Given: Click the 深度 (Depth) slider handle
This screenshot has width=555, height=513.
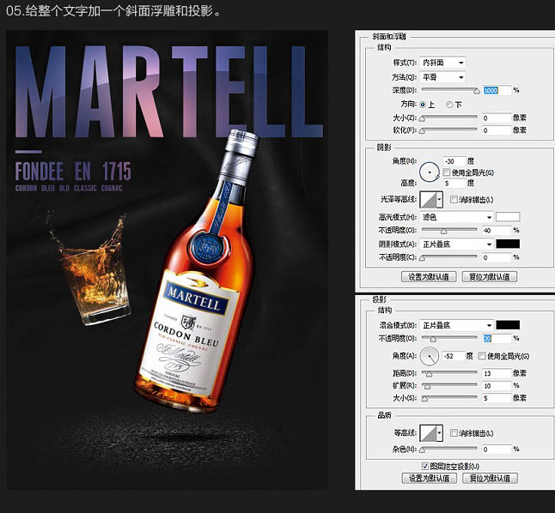Looking at the screenshot, I should [x=477, y=91].
